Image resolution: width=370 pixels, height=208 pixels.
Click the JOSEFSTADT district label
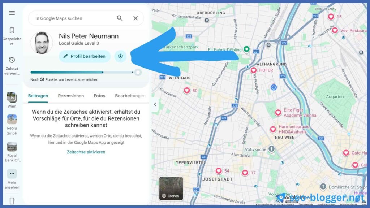click(x=217, y=179)
